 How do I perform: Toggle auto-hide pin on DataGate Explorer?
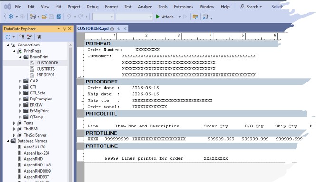tap(64, 29)
